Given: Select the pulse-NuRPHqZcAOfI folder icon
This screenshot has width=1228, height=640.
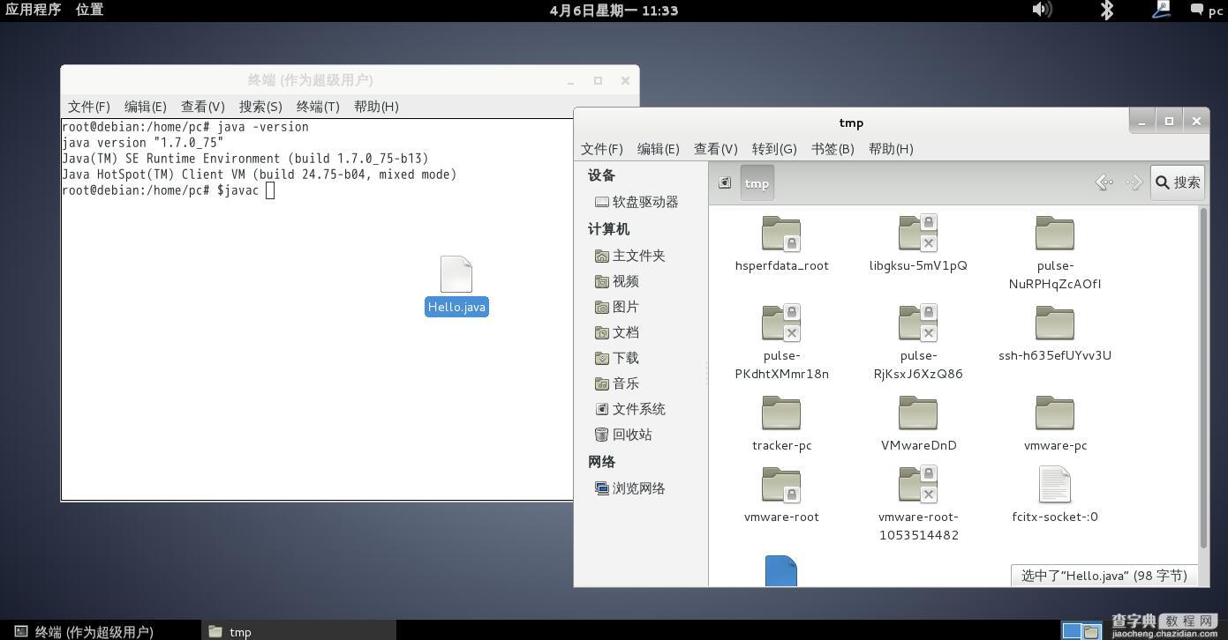Looking at the screenshot, I should (x=1054, y=234).
